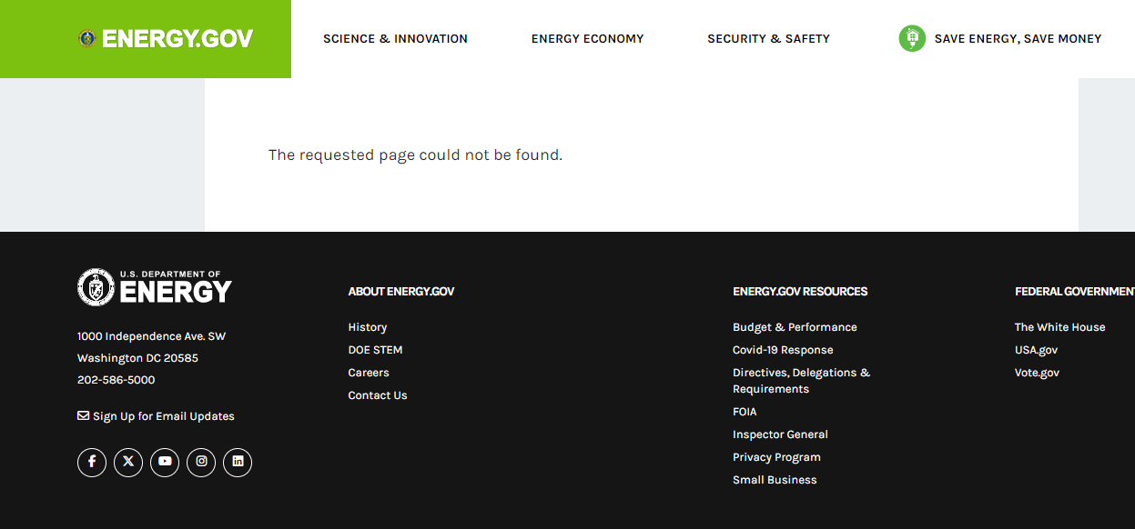The width and height of the screenshot is (1135, 529).
Task: Open the LinkedIn social icon
Action: click(238, 462)
